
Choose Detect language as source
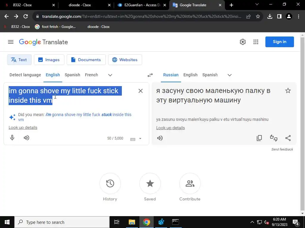pyautogui.click(x=25, y=75)
